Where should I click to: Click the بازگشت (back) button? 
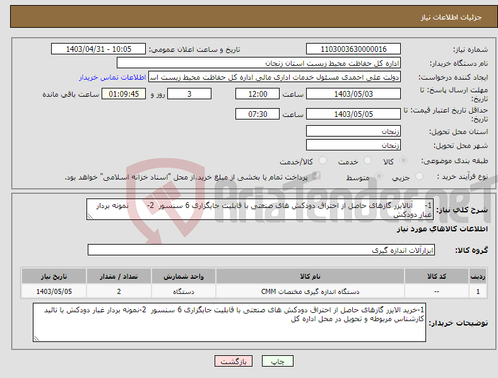tap(234, 361)
